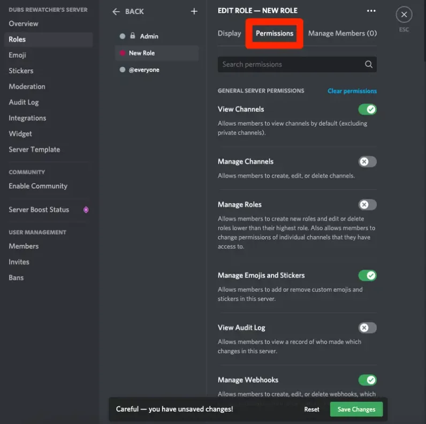Open the Manage Members tab

342,33
